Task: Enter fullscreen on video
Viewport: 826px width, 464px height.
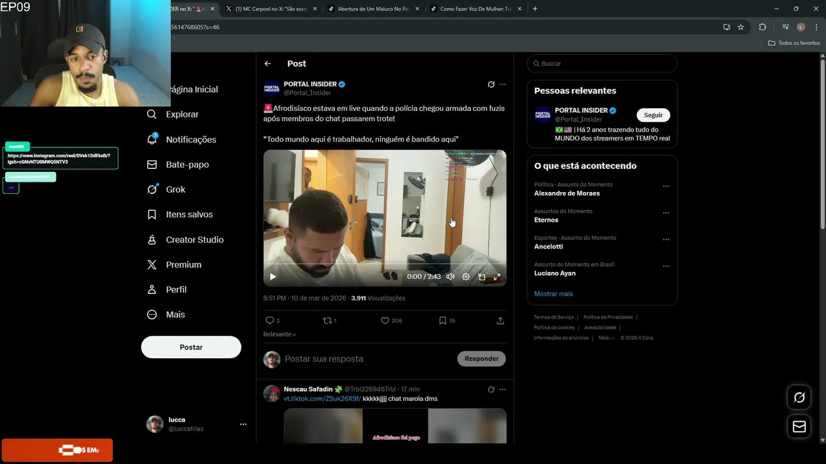Action: 497,276
